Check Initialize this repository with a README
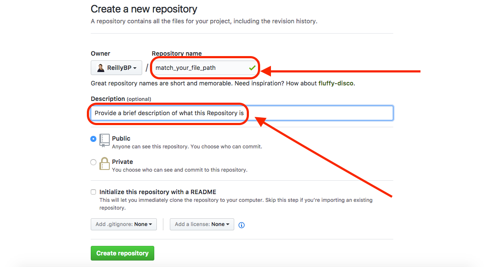The width and height of the screenshot is (484, 267). pyautogui.click(x=93, y=192)
